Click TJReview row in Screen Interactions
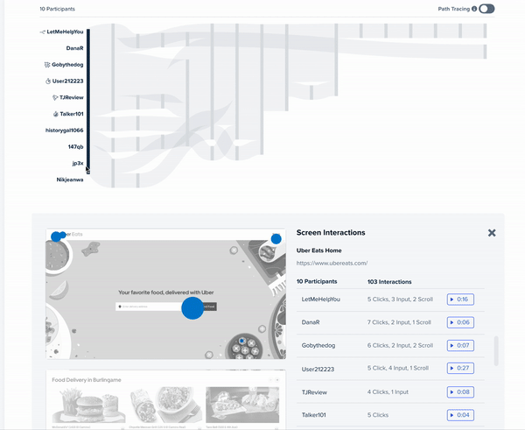This screenshot has width=525, height=430. click(390, 391)
